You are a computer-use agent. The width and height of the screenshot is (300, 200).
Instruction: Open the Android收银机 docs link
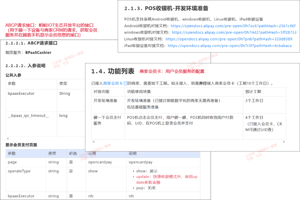(x=233, y=26)
